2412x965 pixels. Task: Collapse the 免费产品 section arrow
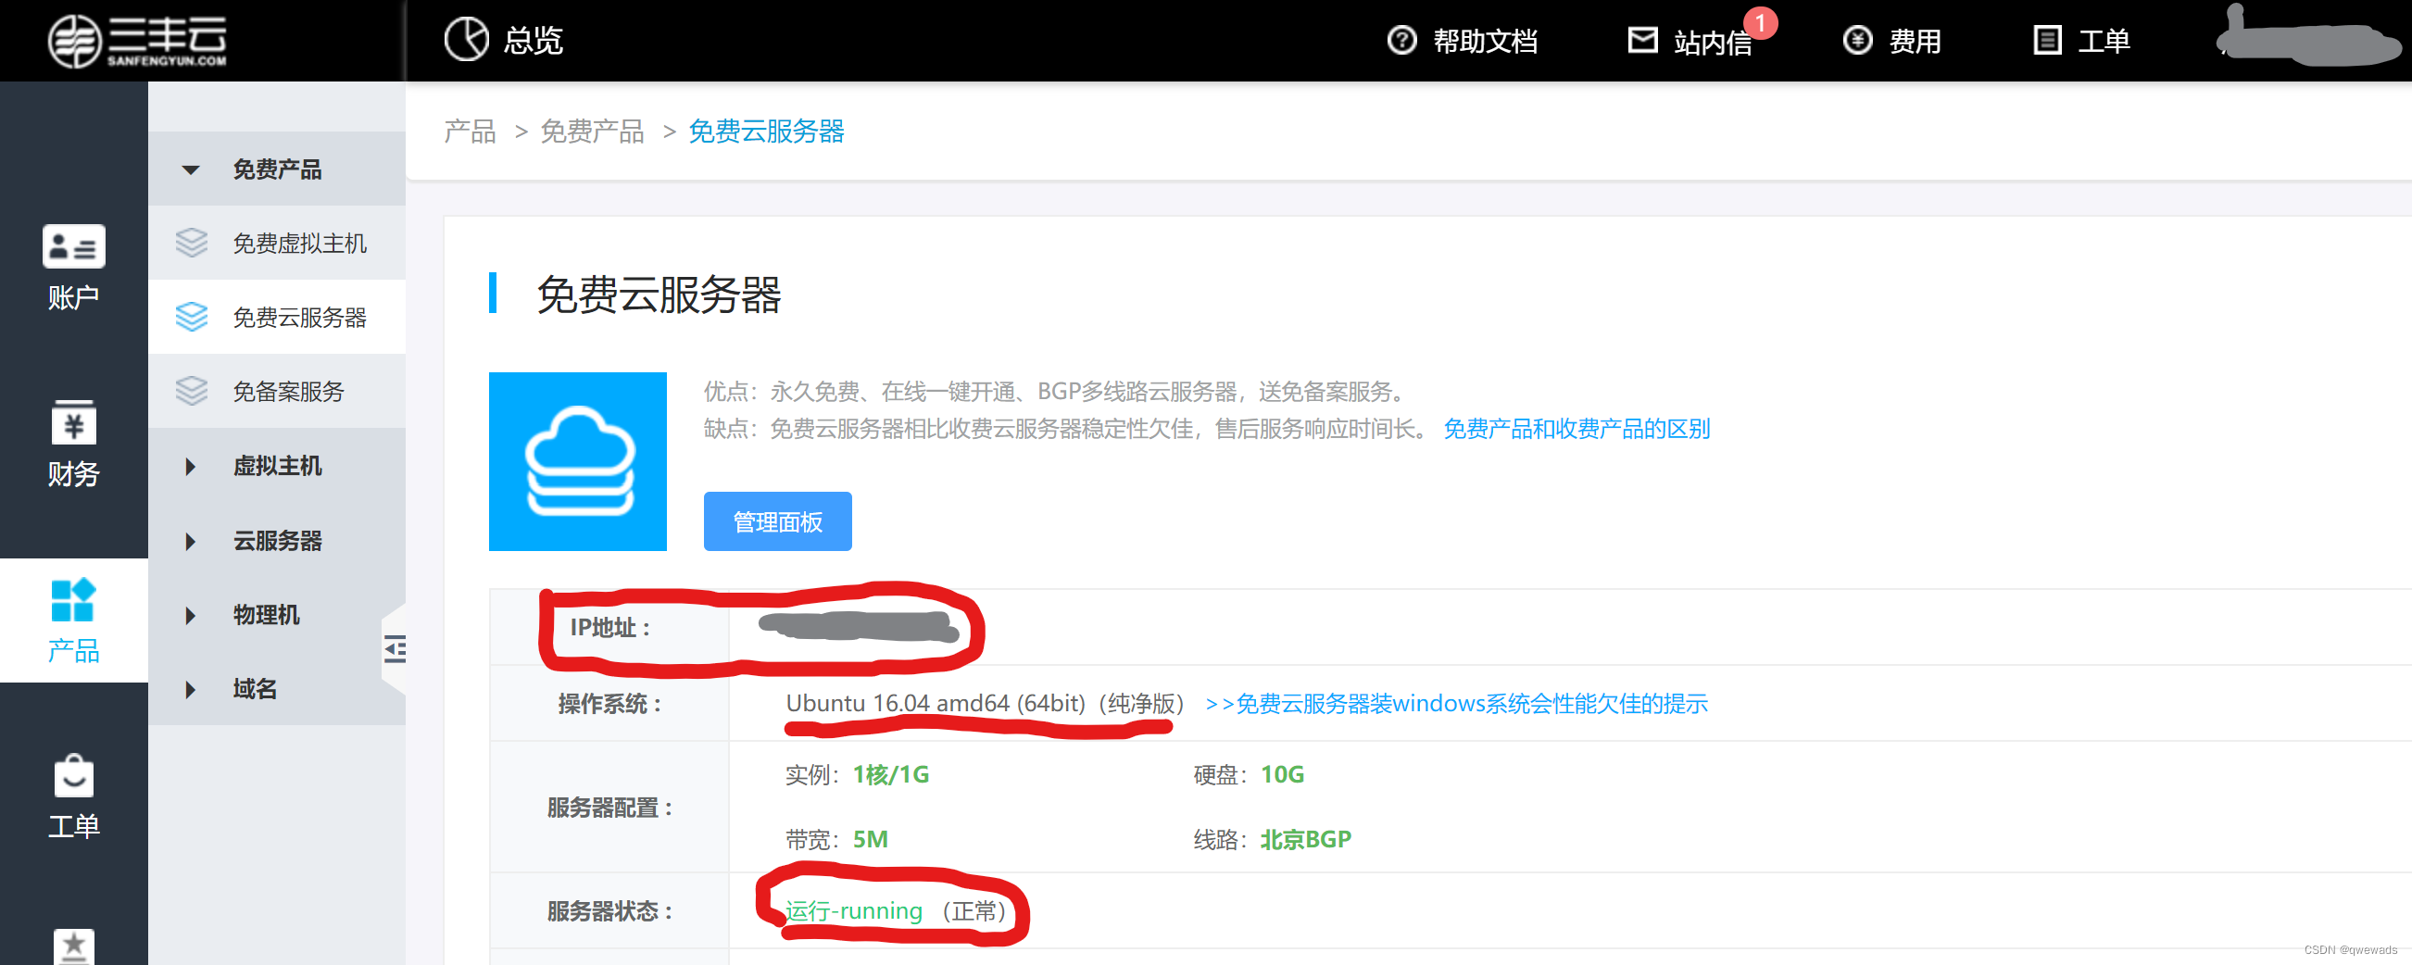[191, 170]
